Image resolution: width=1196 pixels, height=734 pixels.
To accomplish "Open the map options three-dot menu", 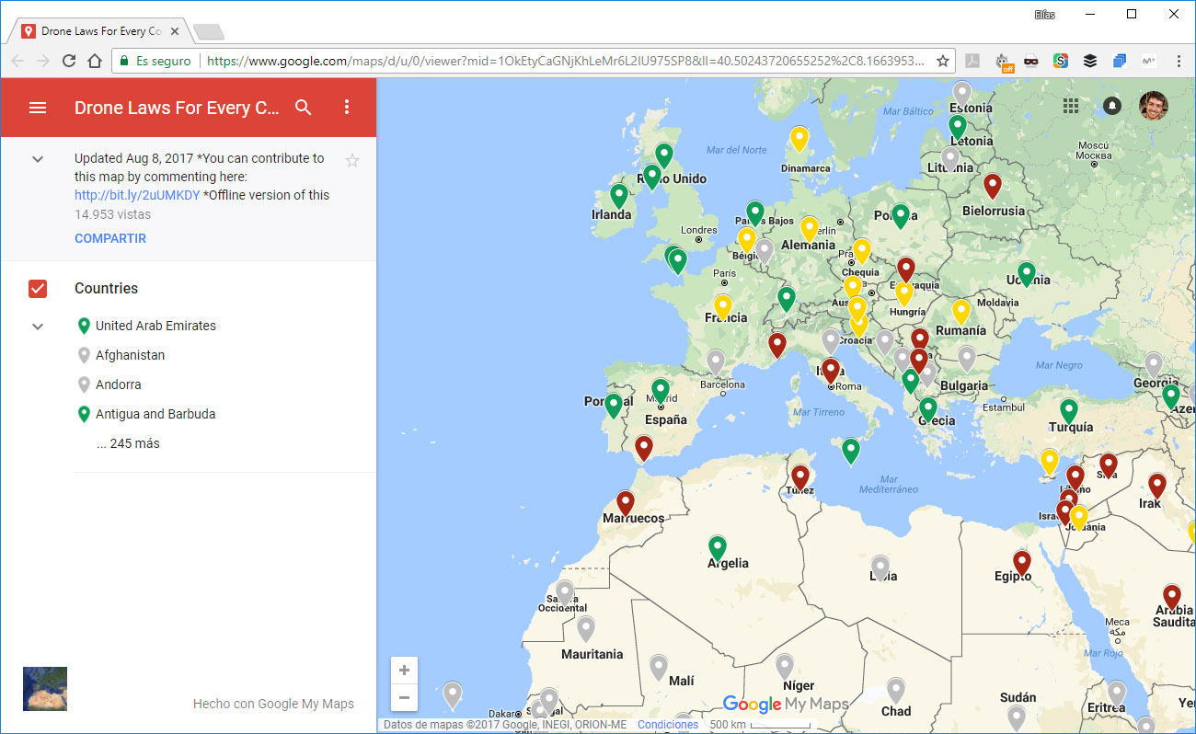I will 347,108.
